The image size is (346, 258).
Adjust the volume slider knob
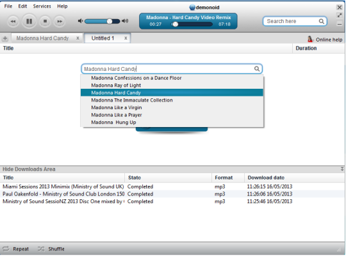110,21
